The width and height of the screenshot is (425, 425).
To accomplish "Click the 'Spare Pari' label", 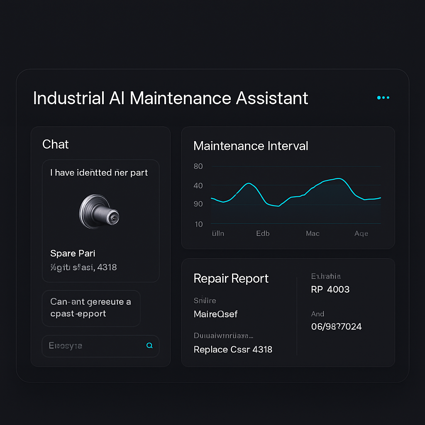I will pyautogui.click(x=73, y=253).
